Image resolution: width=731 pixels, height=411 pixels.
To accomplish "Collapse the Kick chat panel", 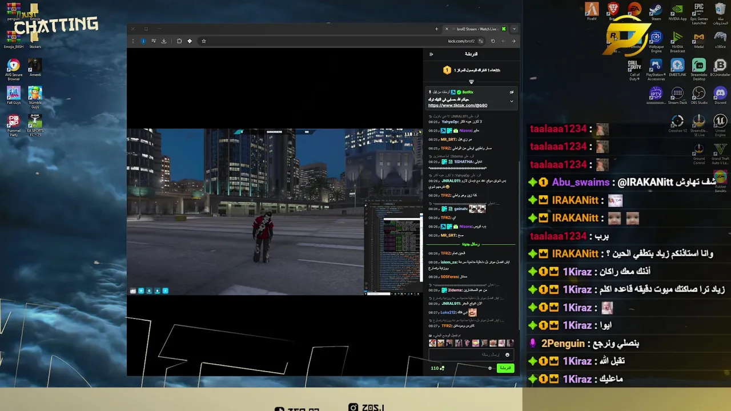I will 431,54.
